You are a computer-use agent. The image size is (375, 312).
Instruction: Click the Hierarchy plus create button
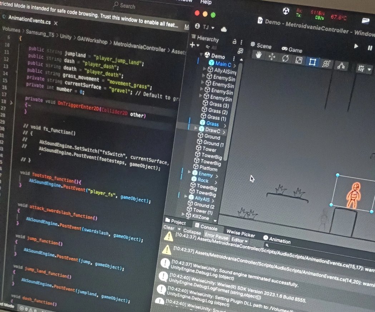pyautogui.click(x=192, y=45)
